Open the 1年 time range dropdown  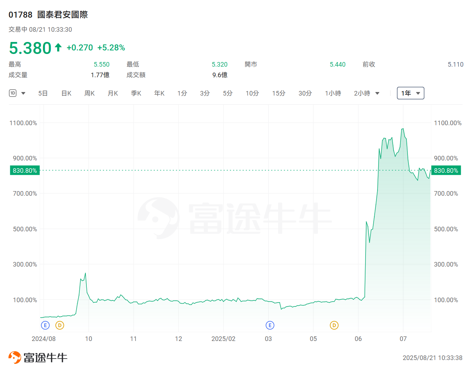click(x=410, y=93)
